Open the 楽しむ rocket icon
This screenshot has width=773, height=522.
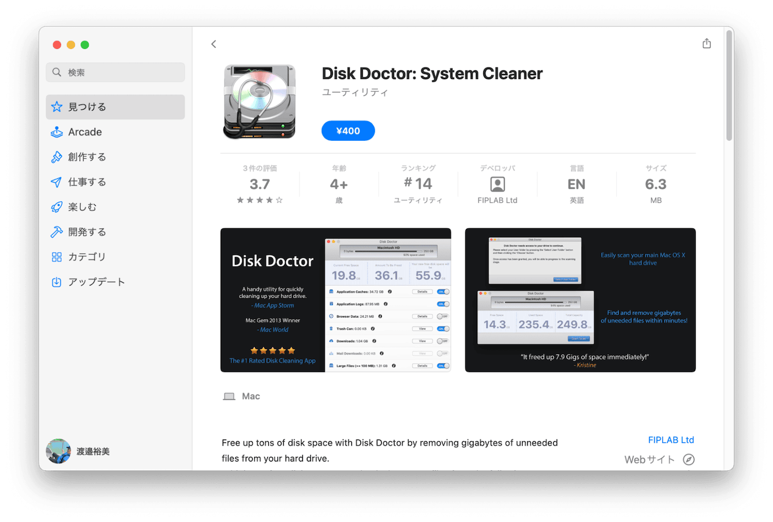tap(57, 207)
